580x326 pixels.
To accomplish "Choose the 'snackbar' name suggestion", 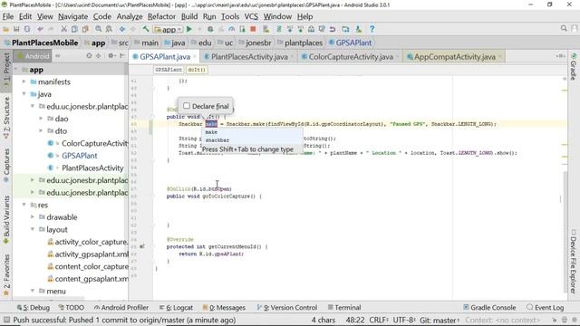I will point(252,140).
